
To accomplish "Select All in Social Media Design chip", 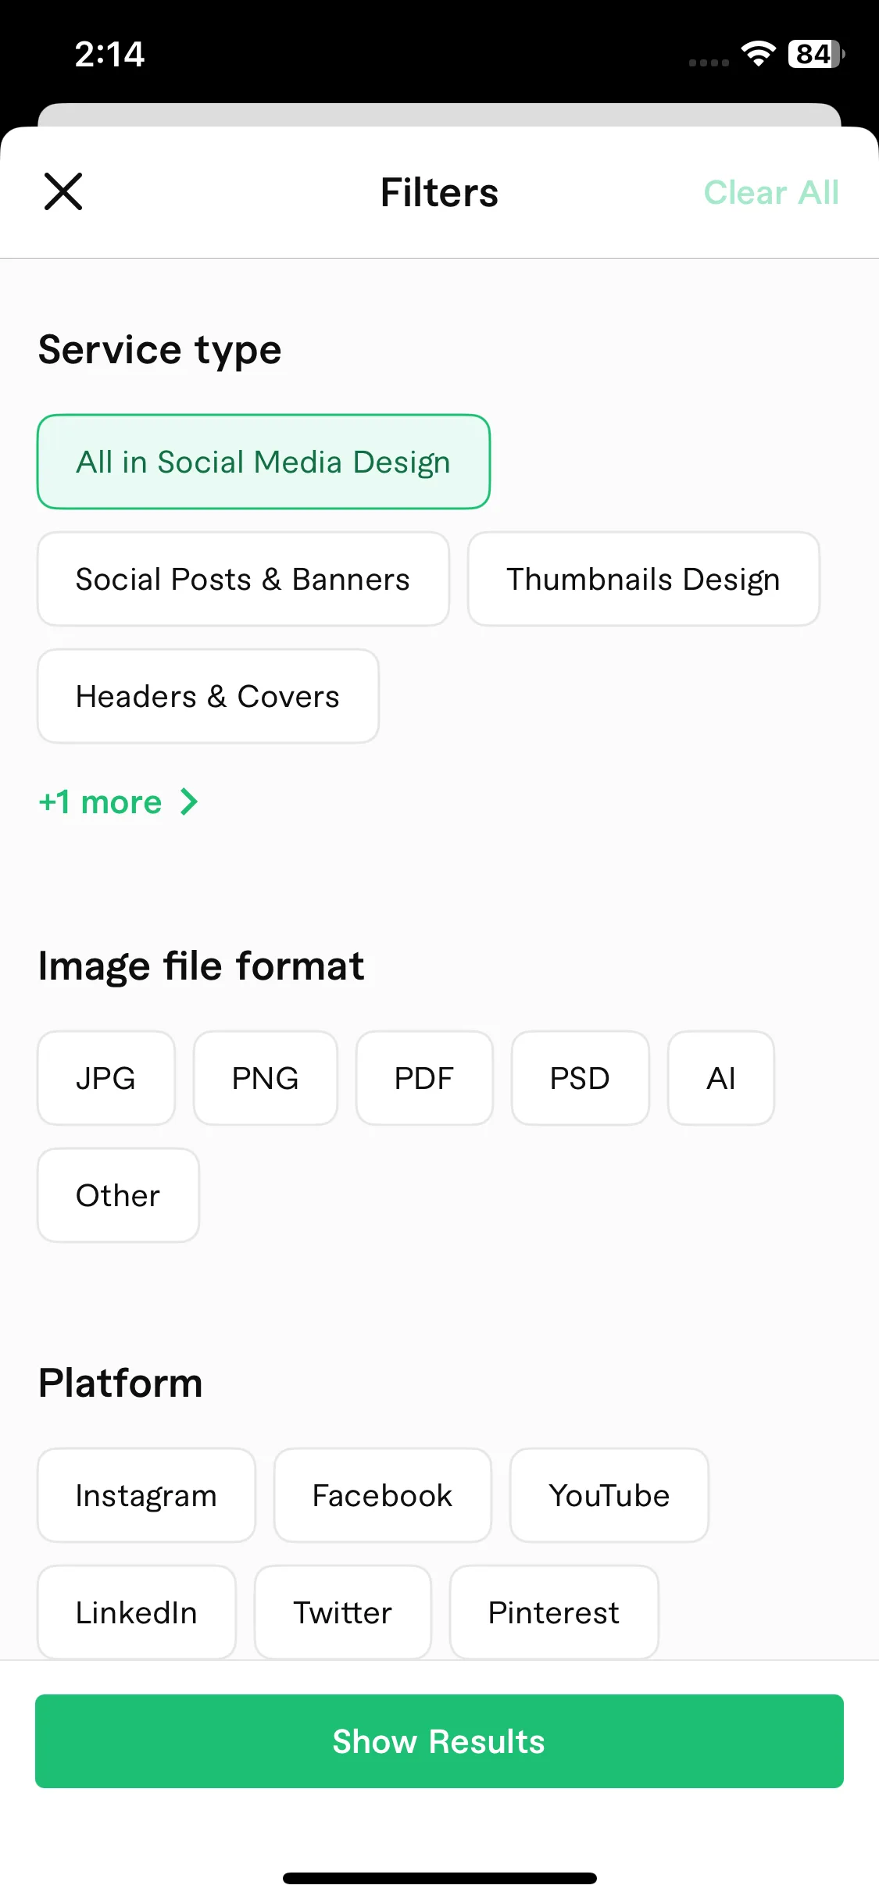I will pos(263,462).
